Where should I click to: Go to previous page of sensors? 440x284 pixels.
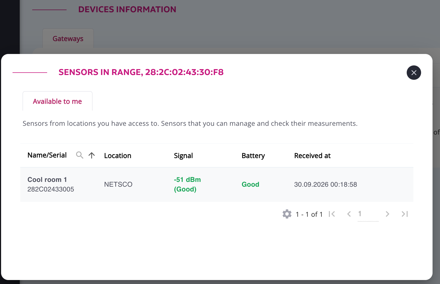tap(349, 214)
